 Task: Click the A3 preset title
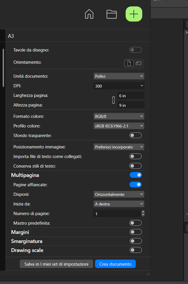point(11,36)
